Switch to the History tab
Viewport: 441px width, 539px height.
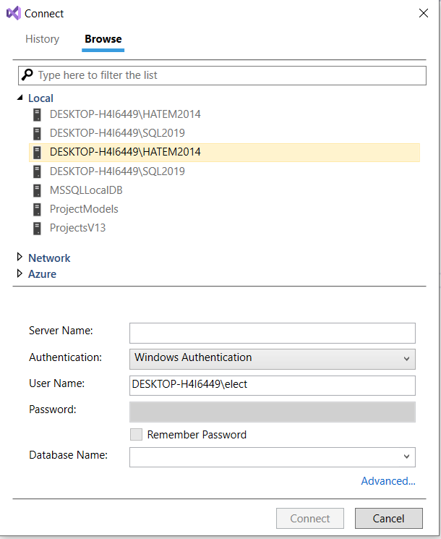point(42,39)
